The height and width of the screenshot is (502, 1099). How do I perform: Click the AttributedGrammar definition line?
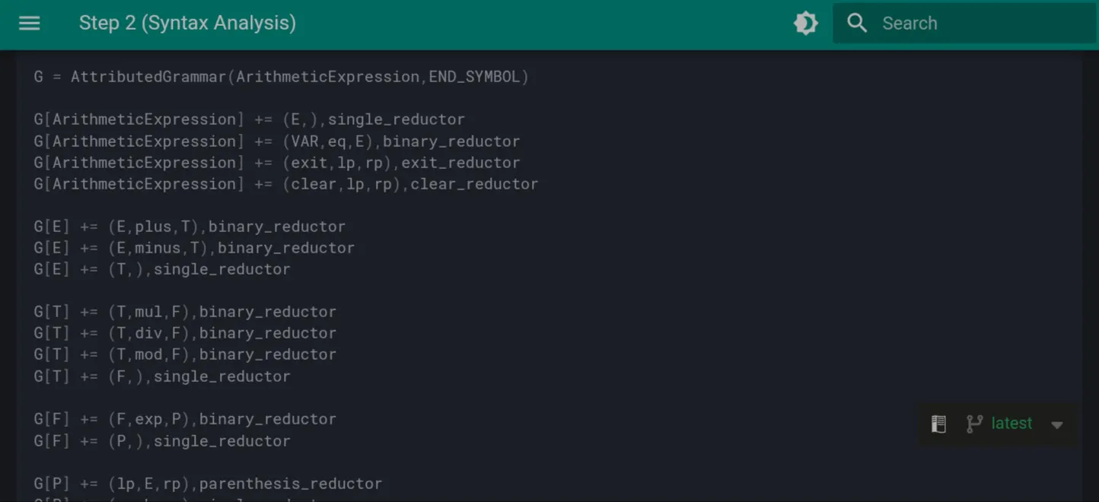(282, 77)
